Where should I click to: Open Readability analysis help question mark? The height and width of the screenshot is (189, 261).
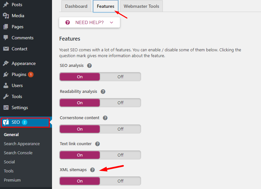(103, 92)
